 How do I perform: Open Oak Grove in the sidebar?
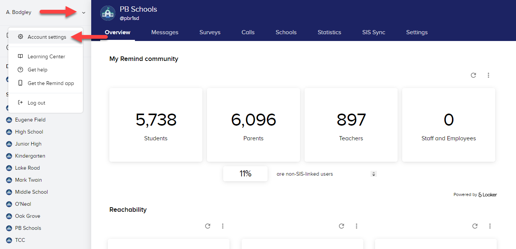28,216
